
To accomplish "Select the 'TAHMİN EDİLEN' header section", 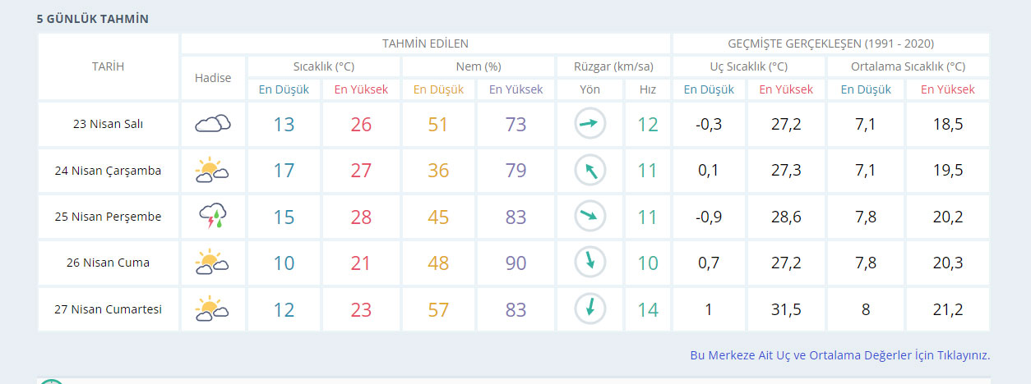I will (x=425, y=43).
